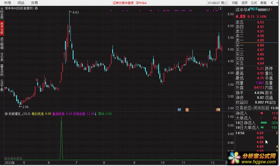Screen dimensions: 280x166
Task: Click 最高 value 4.92
Action: (x=260, y=73)
